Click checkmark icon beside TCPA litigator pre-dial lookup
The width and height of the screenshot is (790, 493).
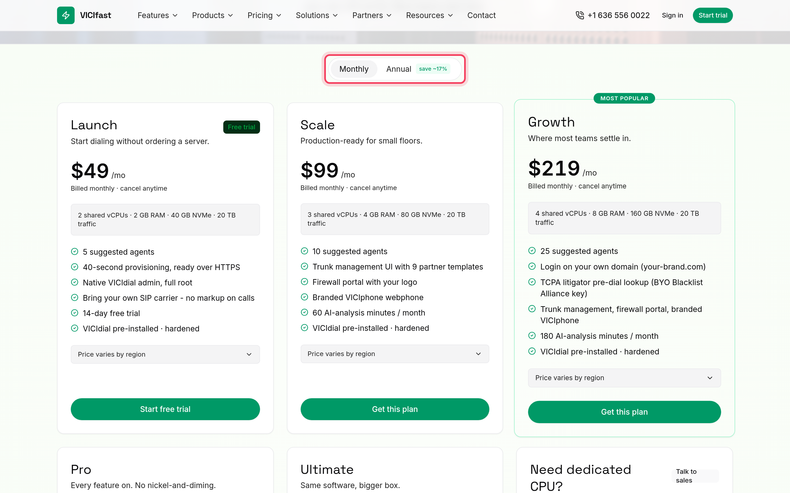click(x=532, y=282)
